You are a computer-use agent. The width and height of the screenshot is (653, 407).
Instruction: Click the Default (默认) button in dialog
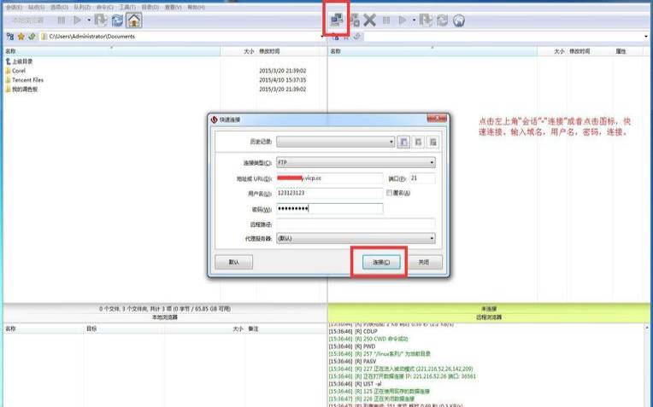pyautogui.click(x=233, y=262)
